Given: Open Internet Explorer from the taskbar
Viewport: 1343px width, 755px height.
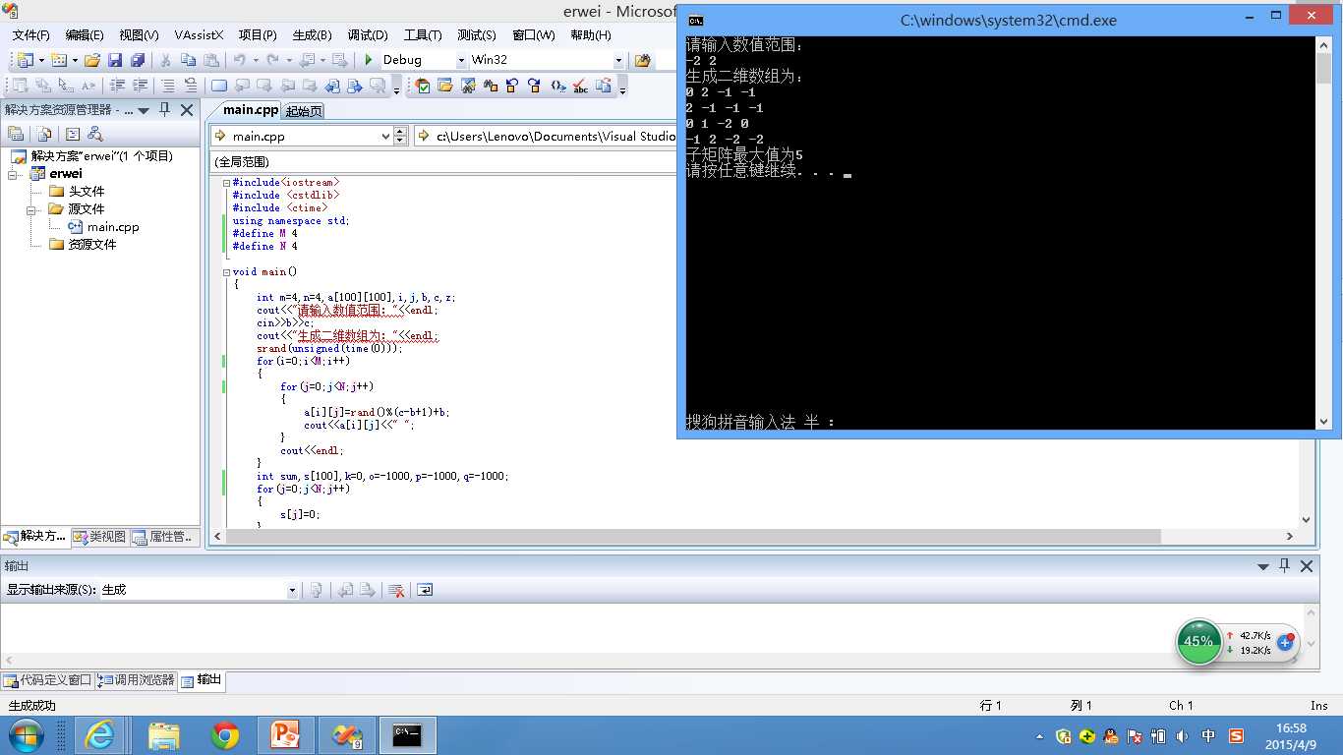Looking at the screenshot, I should [100, 735].
